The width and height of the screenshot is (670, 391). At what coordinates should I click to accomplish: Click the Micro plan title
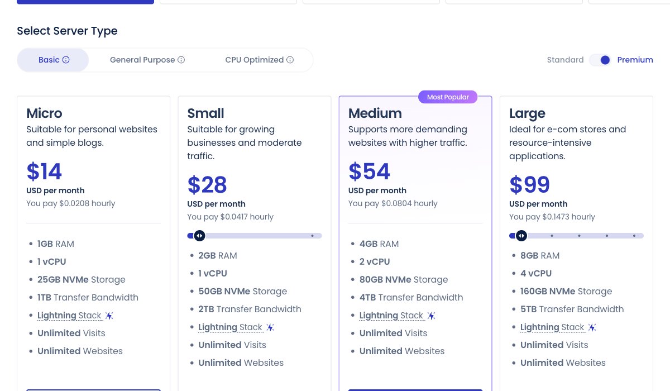[x=44, y=113]
